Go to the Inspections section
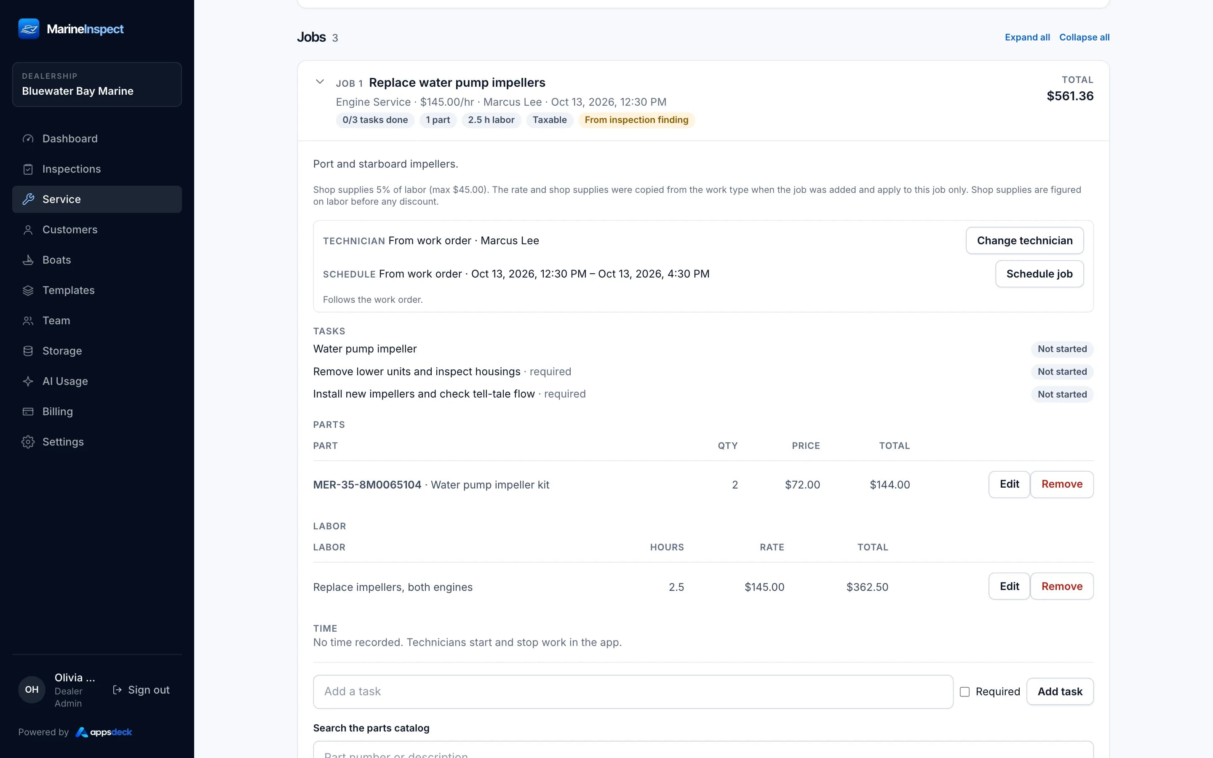 click(x=97, y=169)
